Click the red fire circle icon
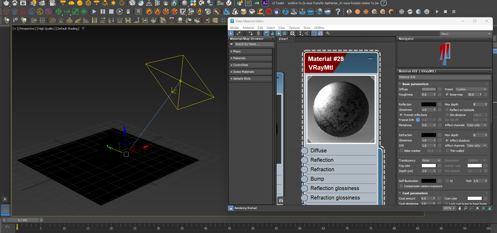Image resolution: width=497 pixels, height=233 pixels. coord(23,12)
